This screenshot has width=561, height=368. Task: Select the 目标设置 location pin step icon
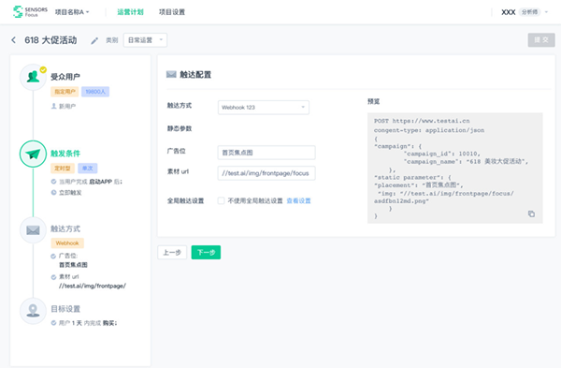tap(33, 311)
